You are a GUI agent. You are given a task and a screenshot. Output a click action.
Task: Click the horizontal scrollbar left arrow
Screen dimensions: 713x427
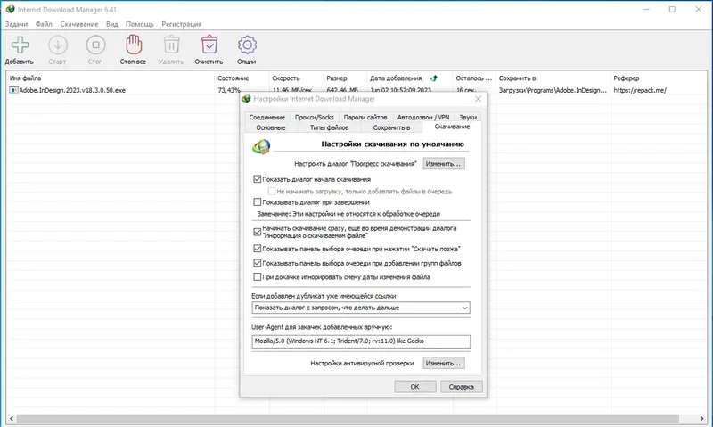[12, 418]
